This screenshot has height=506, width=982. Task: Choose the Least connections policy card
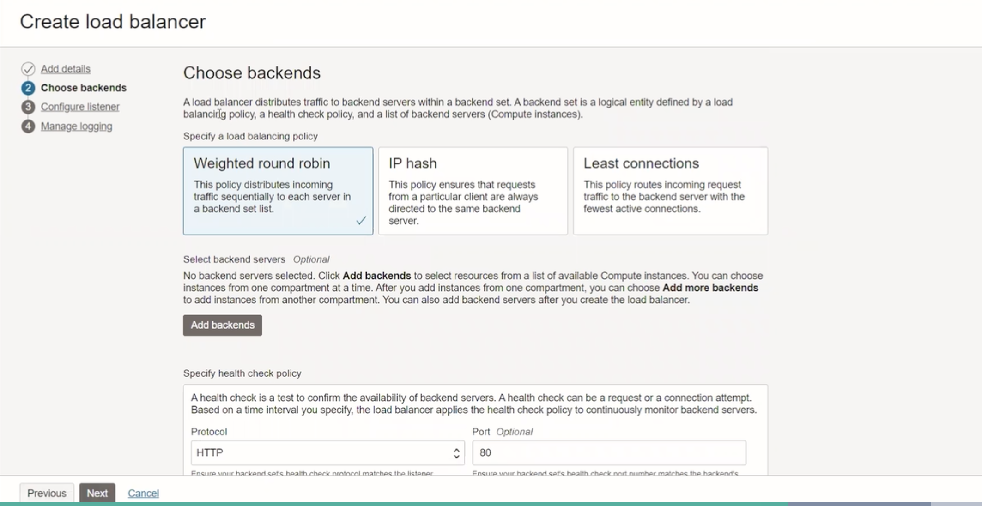[670, 191]
